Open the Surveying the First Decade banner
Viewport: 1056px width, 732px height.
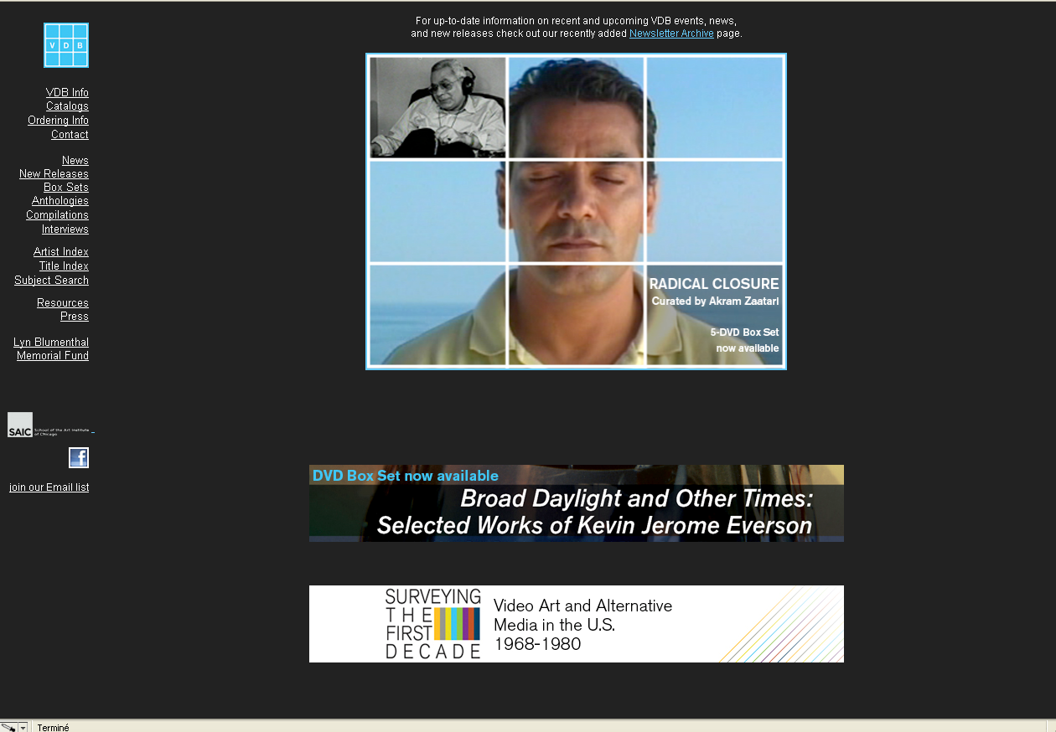click(577, 624)
